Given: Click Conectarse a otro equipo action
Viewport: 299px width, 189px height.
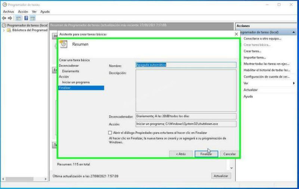Looking at the screenshot, I should coord(262,38).
